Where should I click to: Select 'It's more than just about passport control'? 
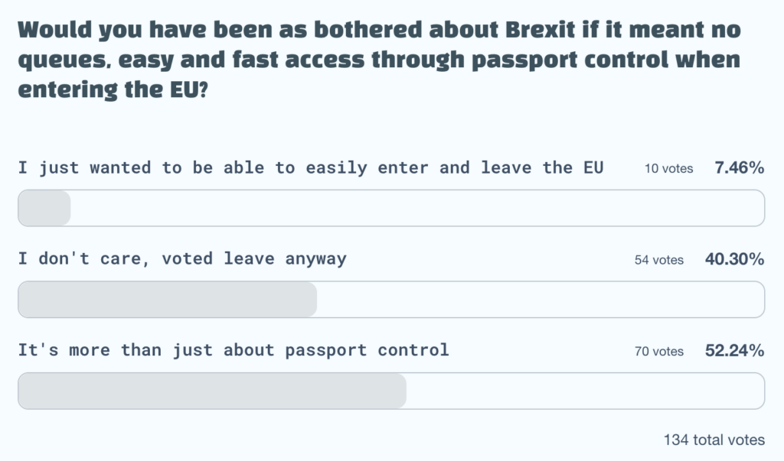234,350
